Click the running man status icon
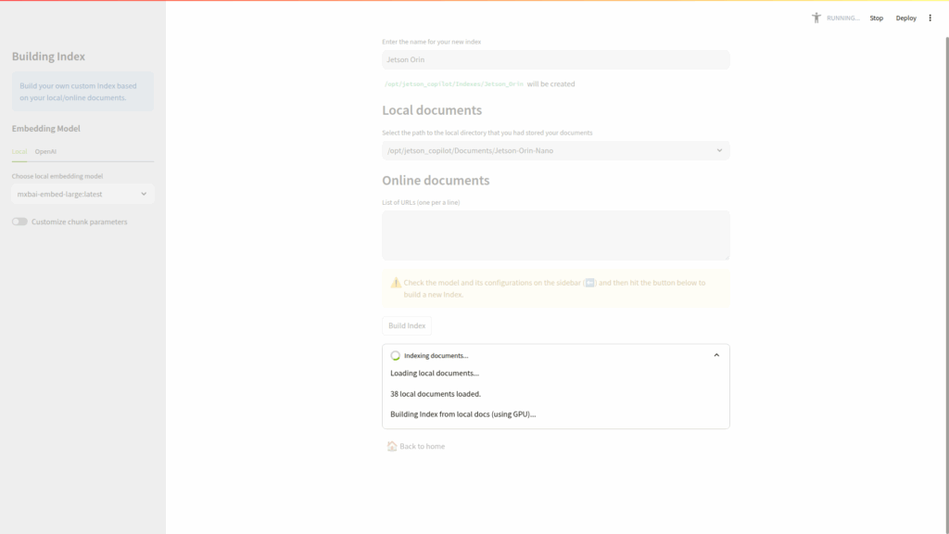The height and width of the screenshot is (534, 949). point(816,18)
